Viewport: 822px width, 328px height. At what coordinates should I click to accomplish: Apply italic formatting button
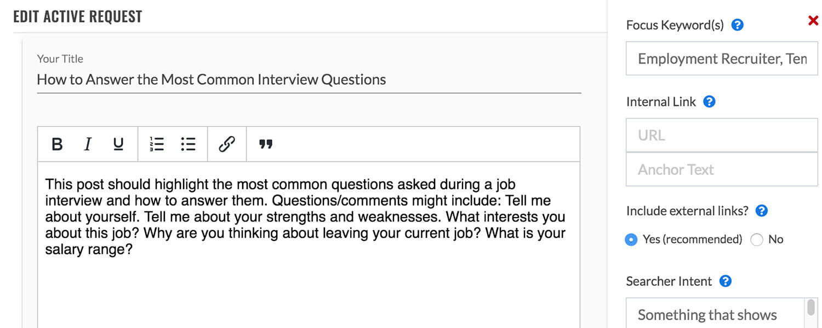[87, 144]
